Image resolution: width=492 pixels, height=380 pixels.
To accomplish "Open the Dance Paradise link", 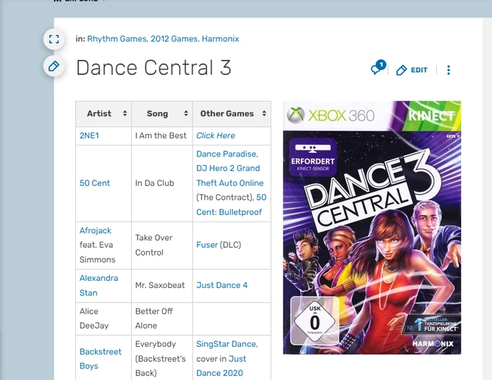I will pos(226,154).
